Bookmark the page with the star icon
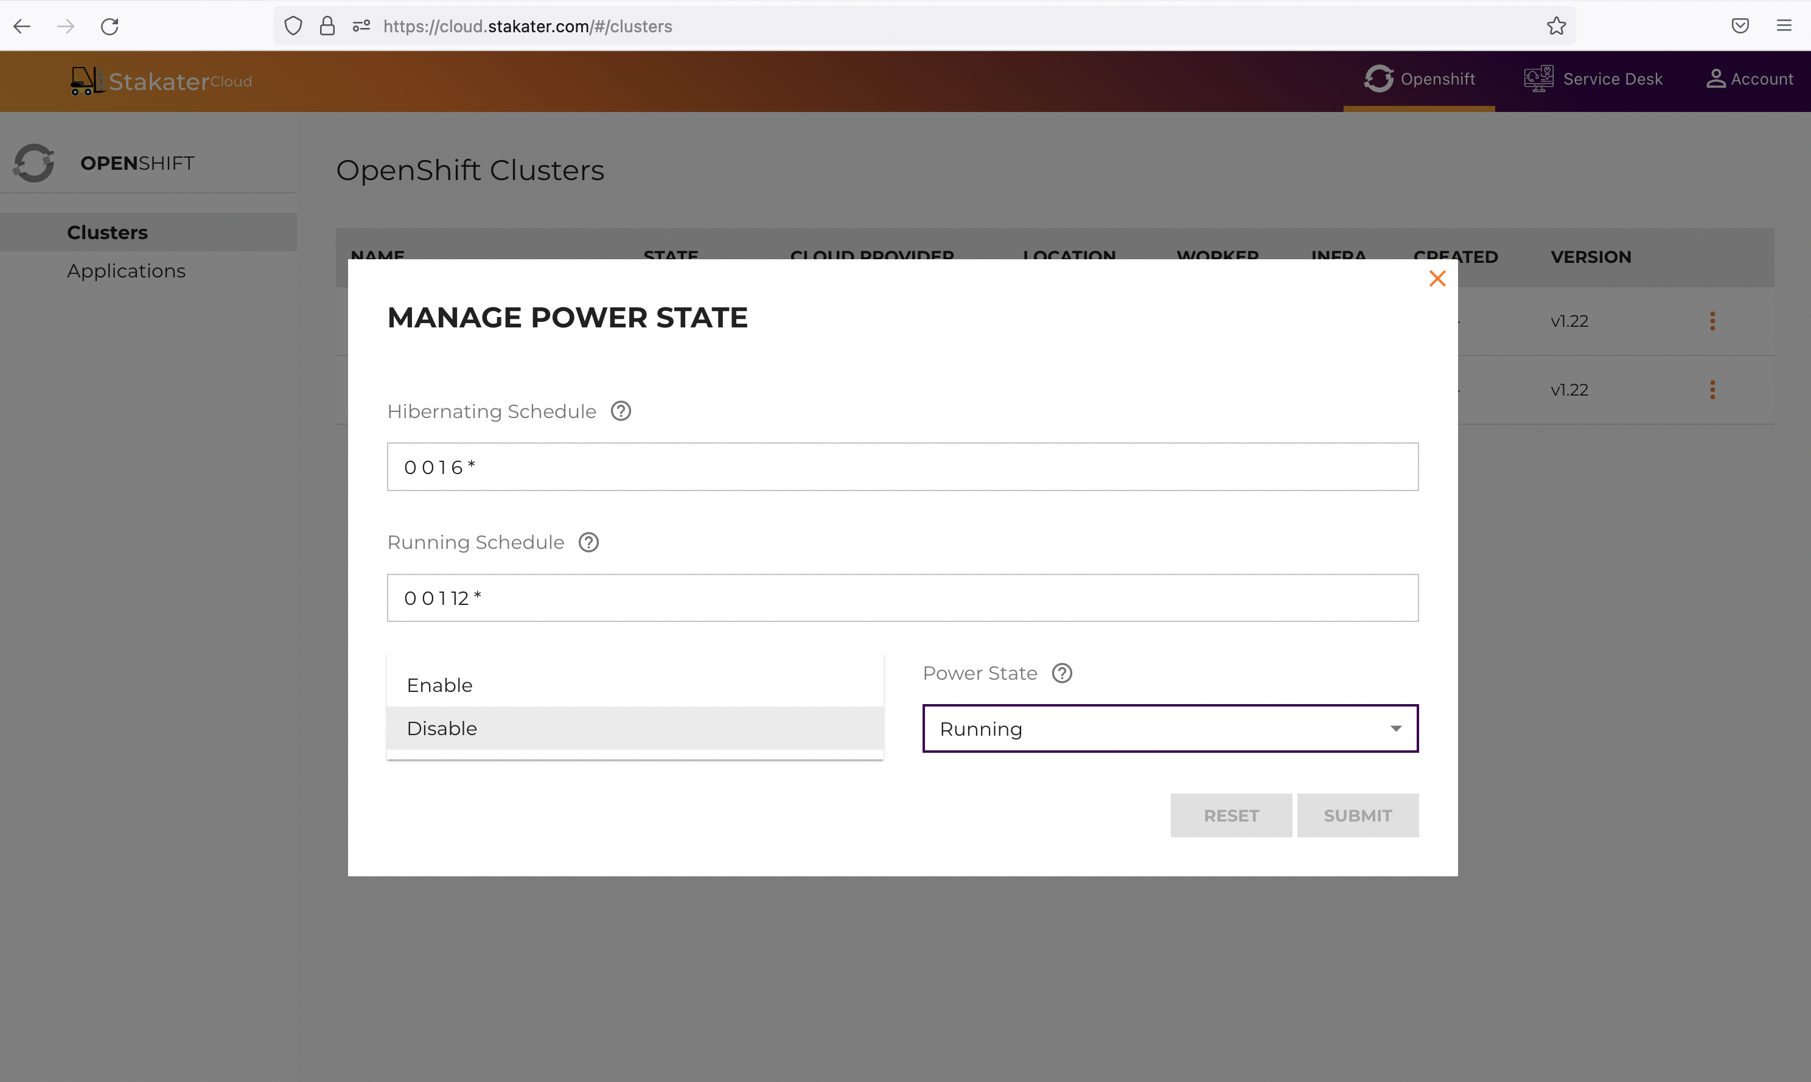The height and width of the screenshot is (1082, 1811). 1556,26
